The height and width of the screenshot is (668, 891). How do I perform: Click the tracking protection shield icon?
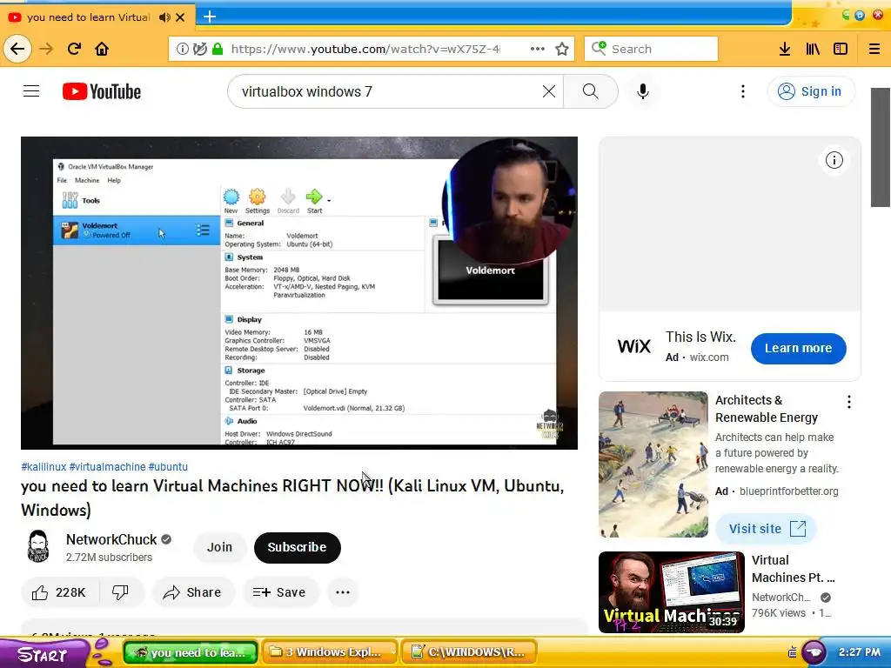(199, 49)
